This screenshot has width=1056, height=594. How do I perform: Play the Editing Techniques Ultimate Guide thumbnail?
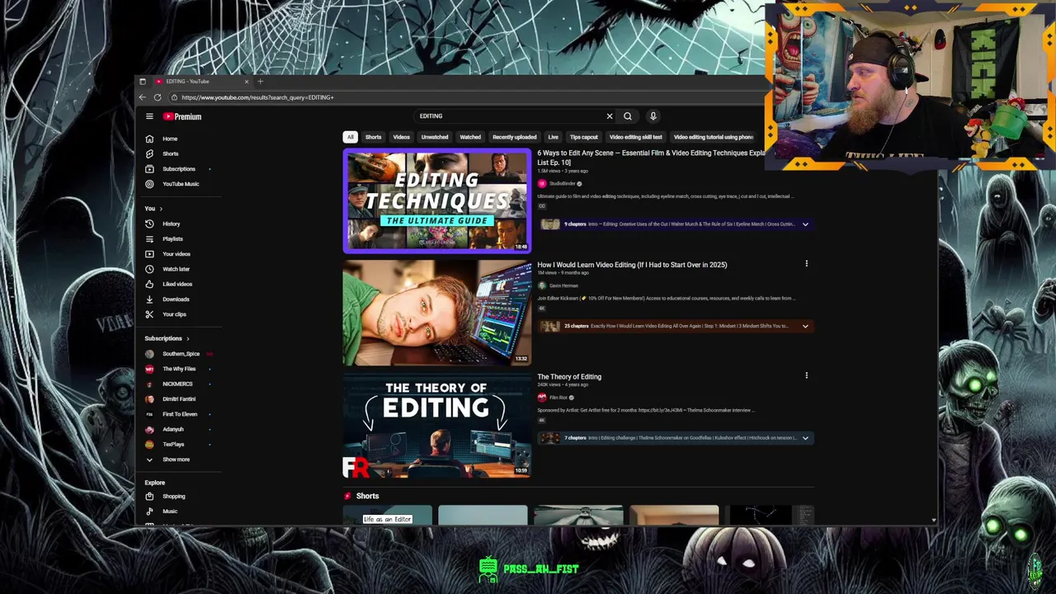[437, 200]
